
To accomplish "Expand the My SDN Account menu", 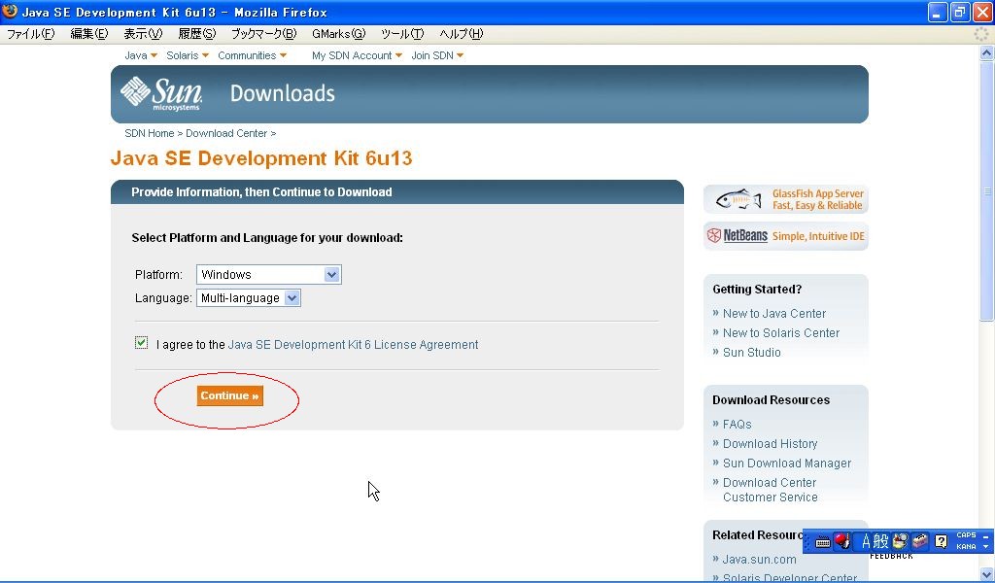I will pos(357,55).
